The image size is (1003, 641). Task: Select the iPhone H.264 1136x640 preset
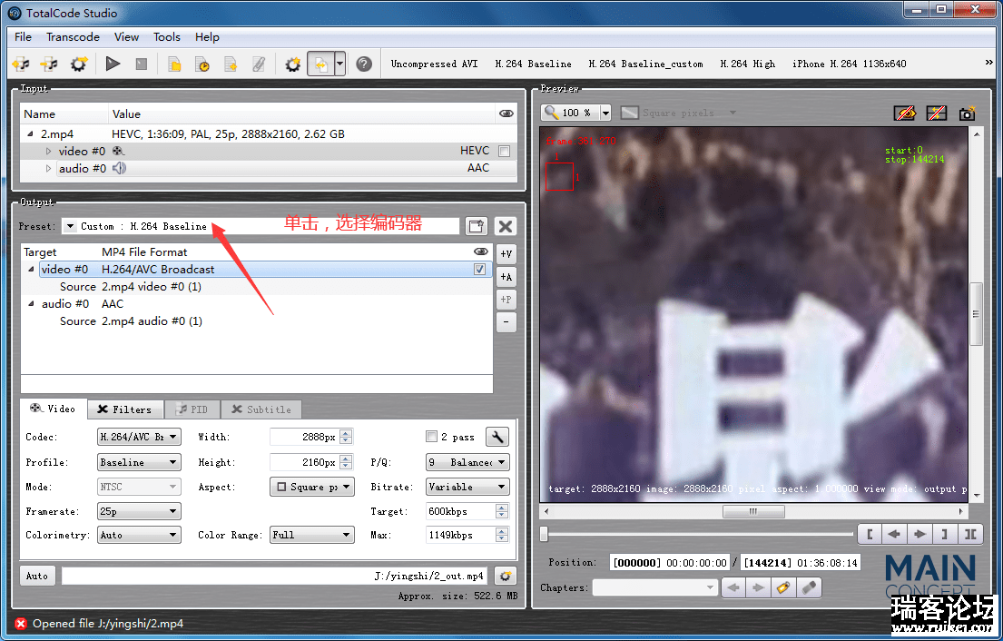coord(850,64)
